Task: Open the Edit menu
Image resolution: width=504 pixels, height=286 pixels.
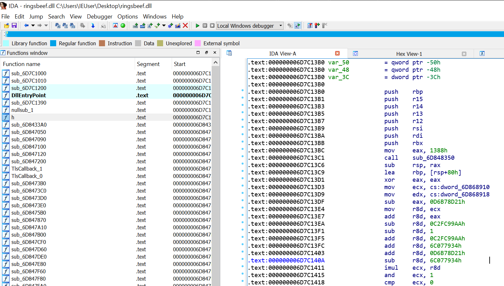Action: tap(19, 17)
